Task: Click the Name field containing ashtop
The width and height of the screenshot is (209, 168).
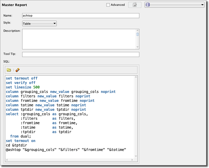Action: pos(81,15)
